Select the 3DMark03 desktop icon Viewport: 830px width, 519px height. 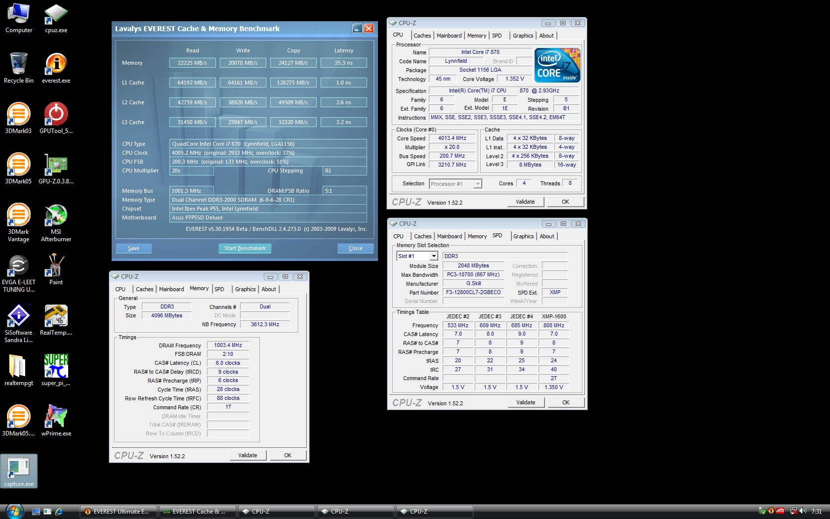pyautogui.click(x=19, y=119)
